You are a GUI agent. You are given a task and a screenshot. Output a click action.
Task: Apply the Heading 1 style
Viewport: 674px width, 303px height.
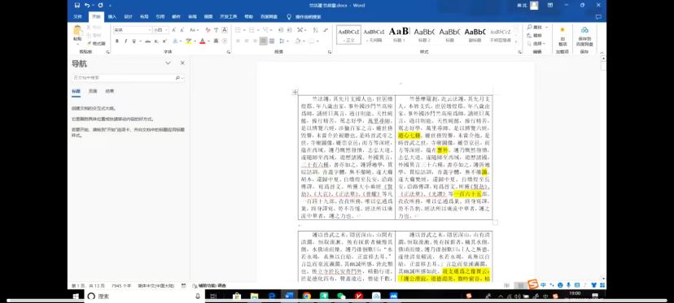pos(400,34)
